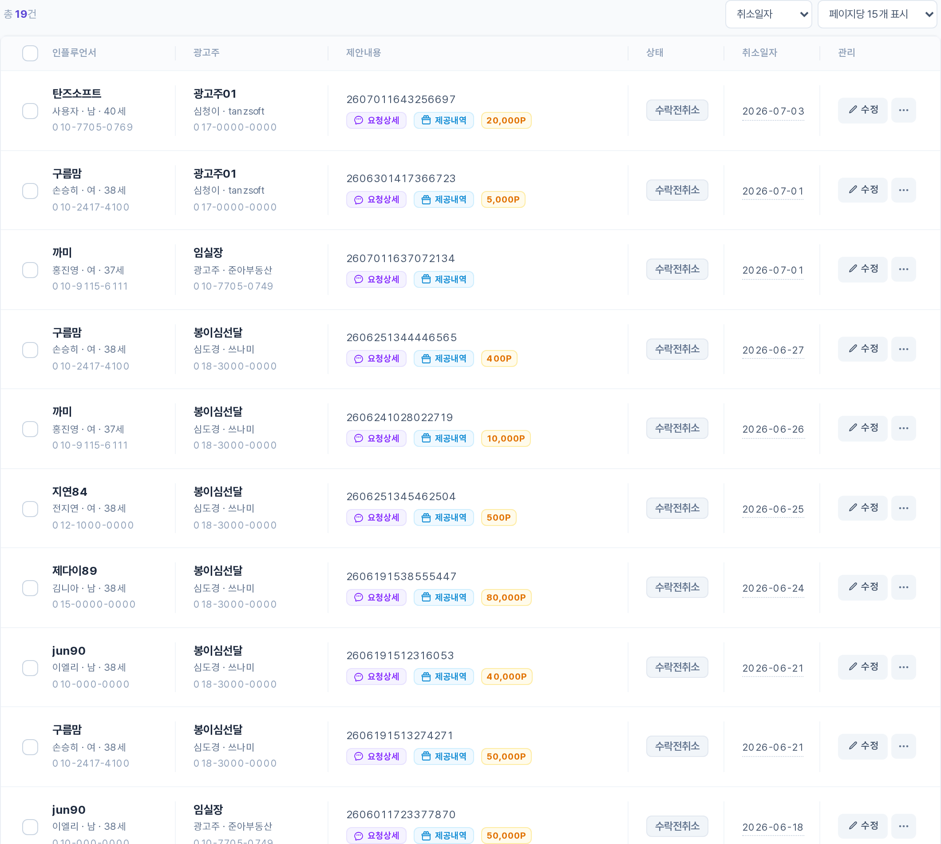
Task: Click 수정 for proposal 2606191538555447
Action: point(862,588)
